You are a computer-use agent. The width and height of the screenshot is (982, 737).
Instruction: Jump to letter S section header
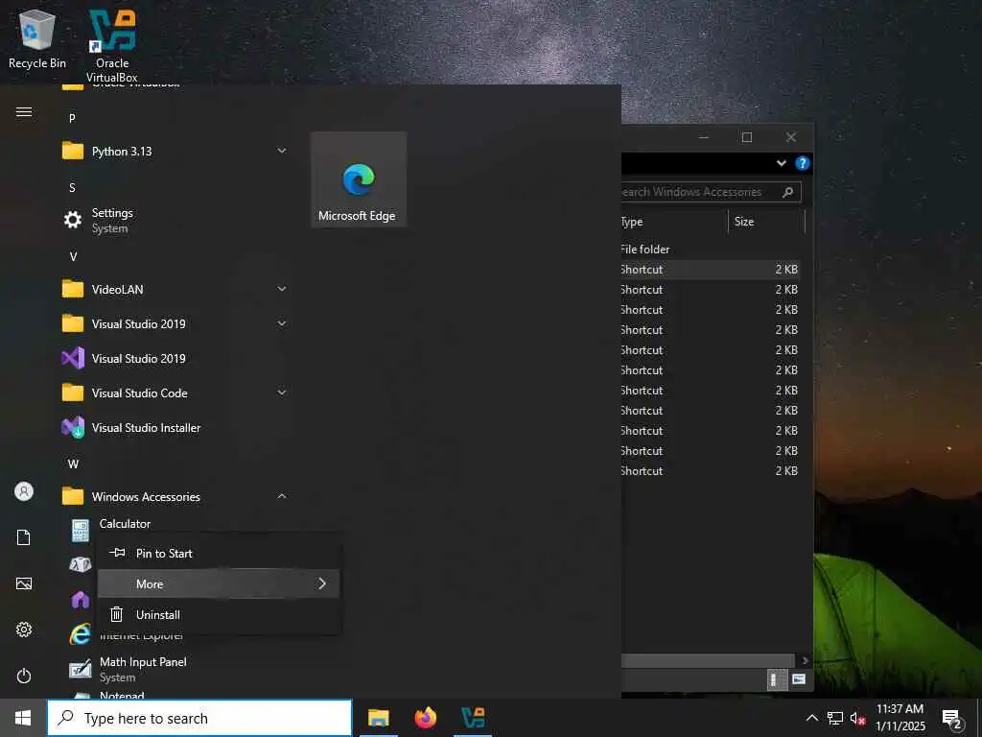pyautogui.click(x=73, y=187)
